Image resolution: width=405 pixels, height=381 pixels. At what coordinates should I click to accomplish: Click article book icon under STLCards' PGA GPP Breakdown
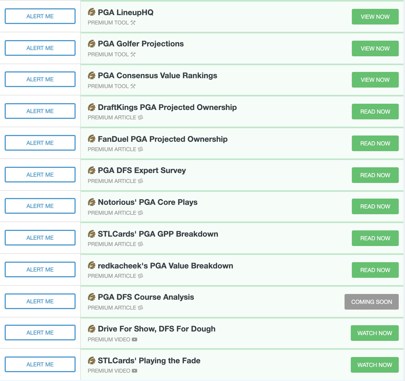[x=140, y=244]
